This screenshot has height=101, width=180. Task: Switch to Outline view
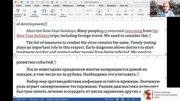coord(128,99)
